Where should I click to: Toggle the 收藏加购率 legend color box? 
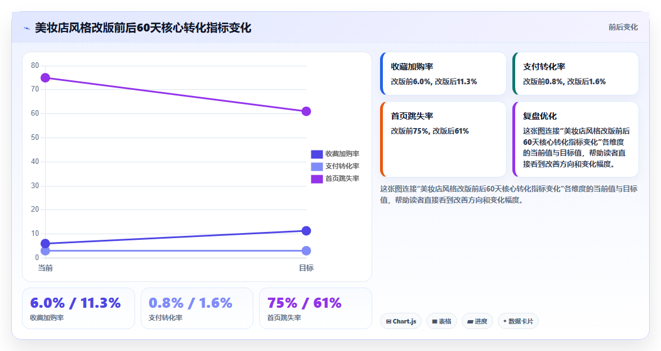pos(316,154)
